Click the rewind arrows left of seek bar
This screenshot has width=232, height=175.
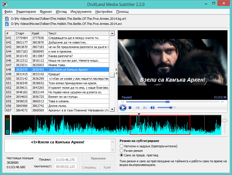coord(122,102)
